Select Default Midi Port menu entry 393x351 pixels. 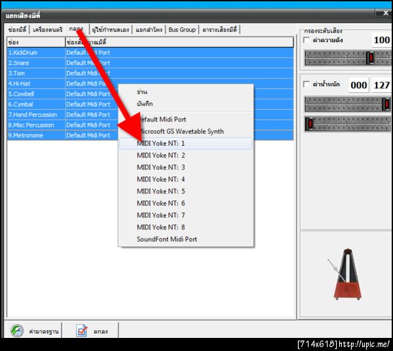[186, 120]
